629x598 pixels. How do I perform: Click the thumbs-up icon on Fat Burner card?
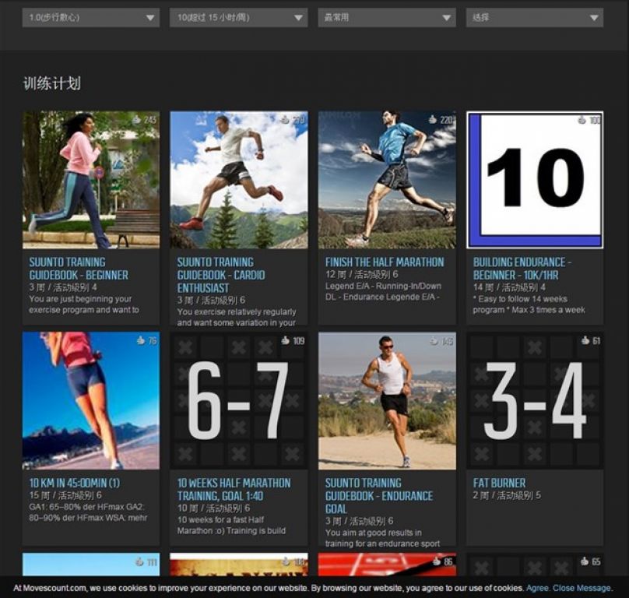point(585,340)
